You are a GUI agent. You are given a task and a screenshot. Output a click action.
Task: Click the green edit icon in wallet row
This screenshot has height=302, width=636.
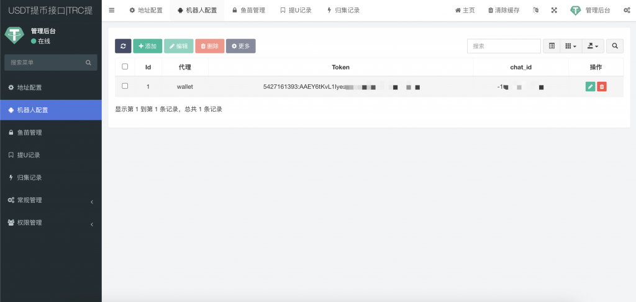pos(589,87)
